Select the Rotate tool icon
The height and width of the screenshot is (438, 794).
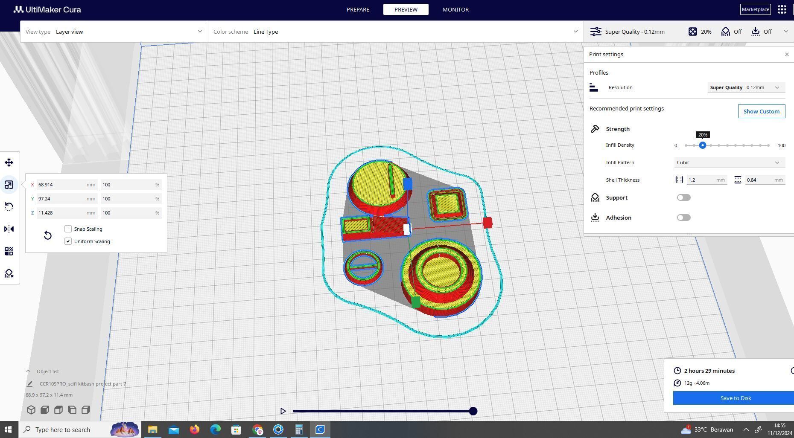(x=9, y=207)
